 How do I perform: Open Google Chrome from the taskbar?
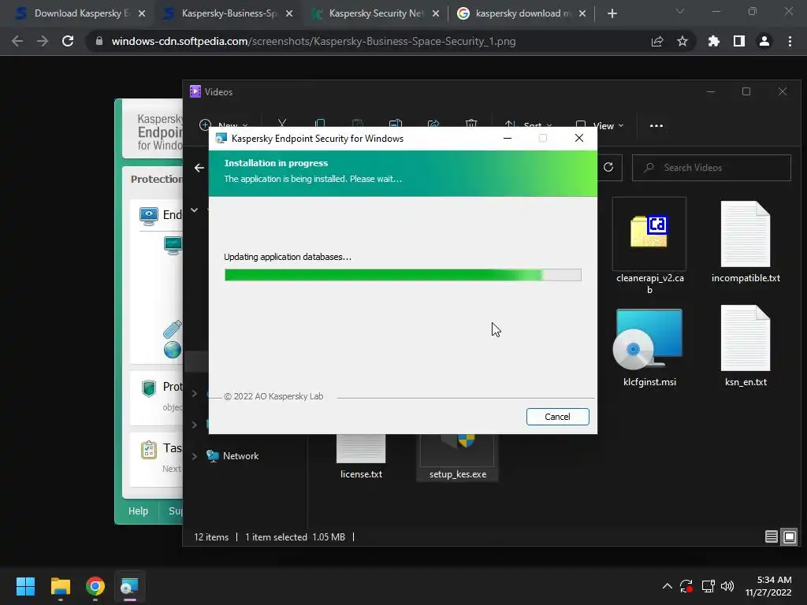click(x=95, y=586)
